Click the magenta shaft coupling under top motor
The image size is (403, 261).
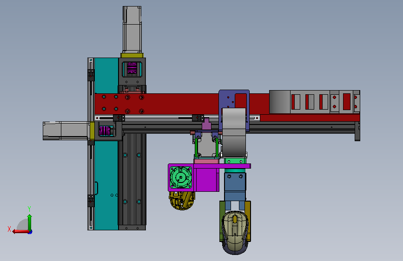[132, 68]
